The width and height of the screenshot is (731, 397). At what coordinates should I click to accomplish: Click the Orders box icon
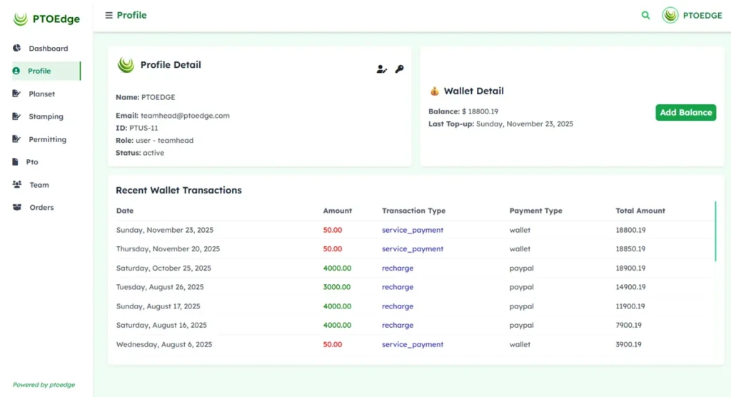point(17,207)
